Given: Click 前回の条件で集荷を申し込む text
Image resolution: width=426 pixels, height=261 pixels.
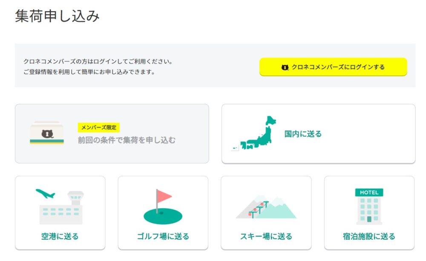Looking at the screenshot, I should [x=127, y=140].
